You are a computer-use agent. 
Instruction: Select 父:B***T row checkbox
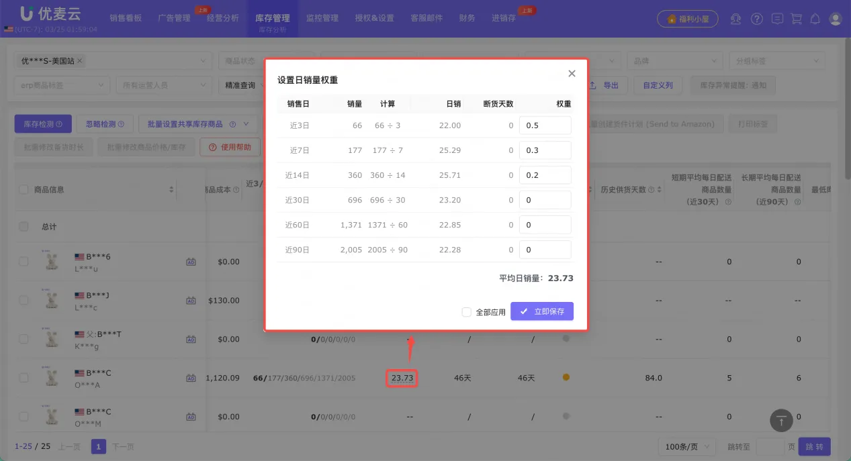click(24, 340)
